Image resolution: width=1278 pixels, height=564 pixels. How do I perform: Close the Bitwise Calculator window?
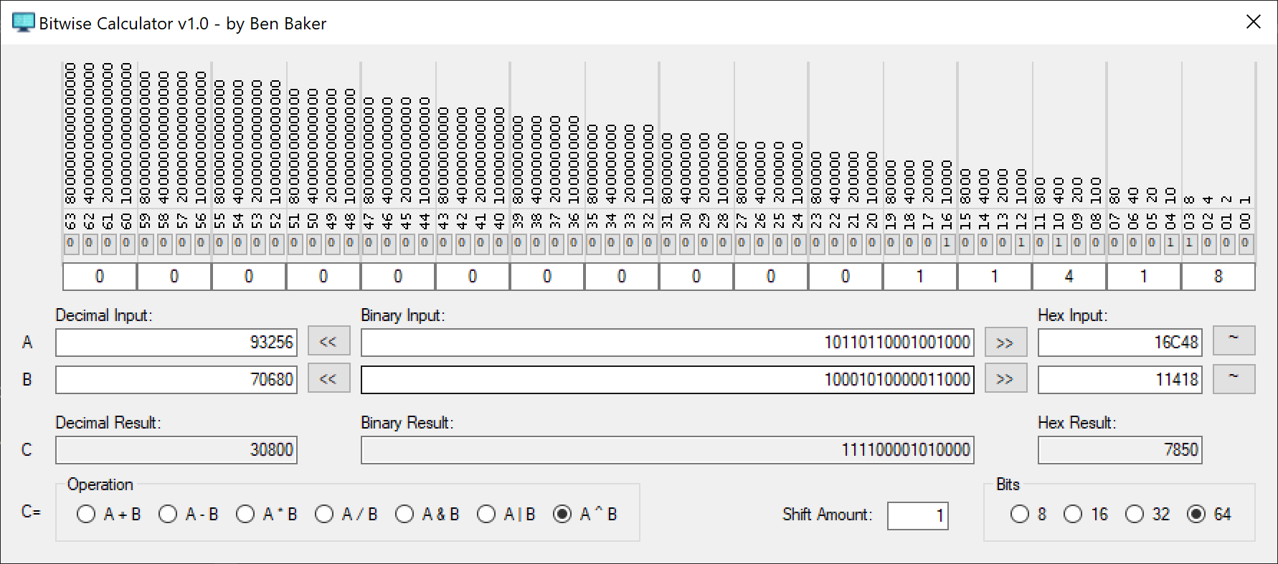tap(1253, 22)
